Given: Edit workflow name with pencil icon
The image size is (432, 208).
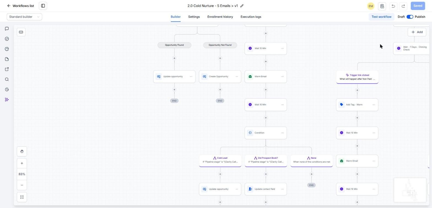Looking at the screenshot, I should pyautogui.click(x=242, y=6).
